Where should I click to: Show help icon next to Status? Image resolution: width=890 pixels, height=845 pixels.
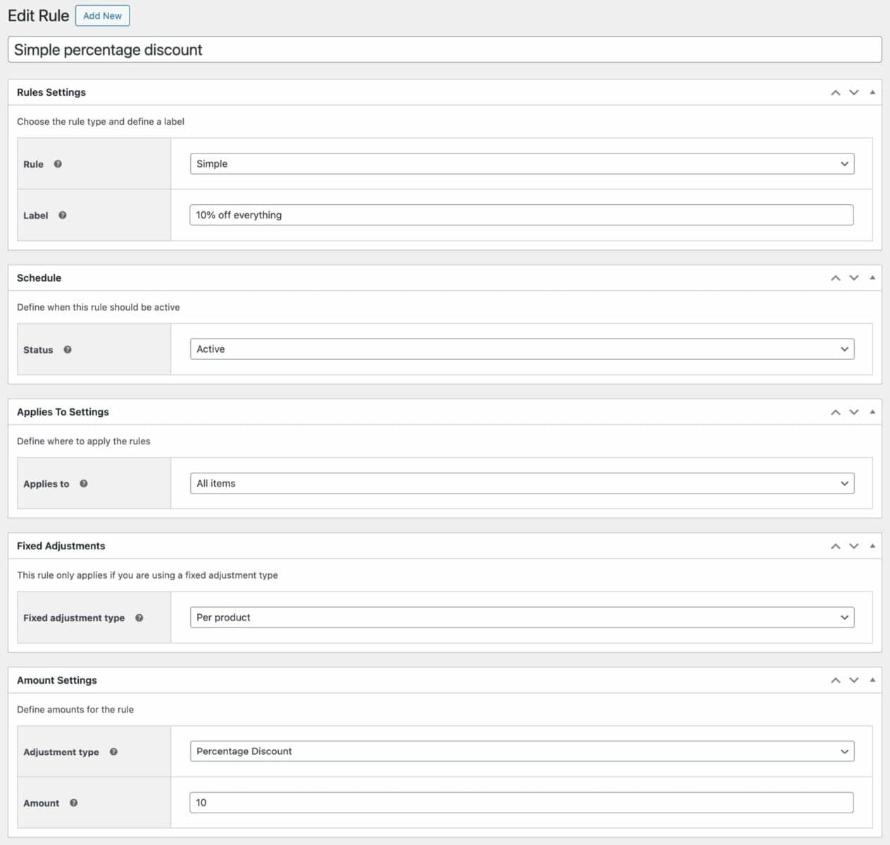point(68,349)
